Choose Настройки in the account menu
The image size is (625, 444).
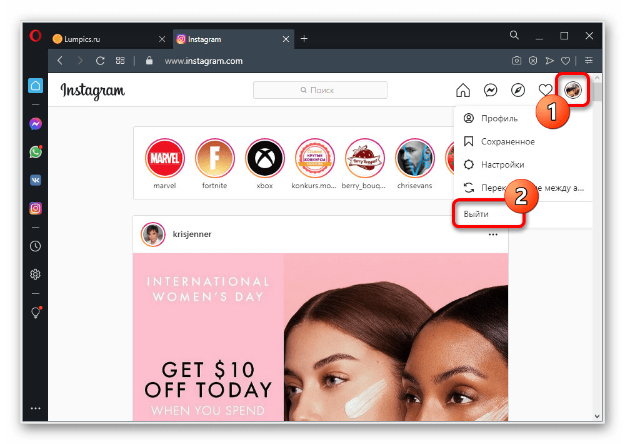[502, 165]
